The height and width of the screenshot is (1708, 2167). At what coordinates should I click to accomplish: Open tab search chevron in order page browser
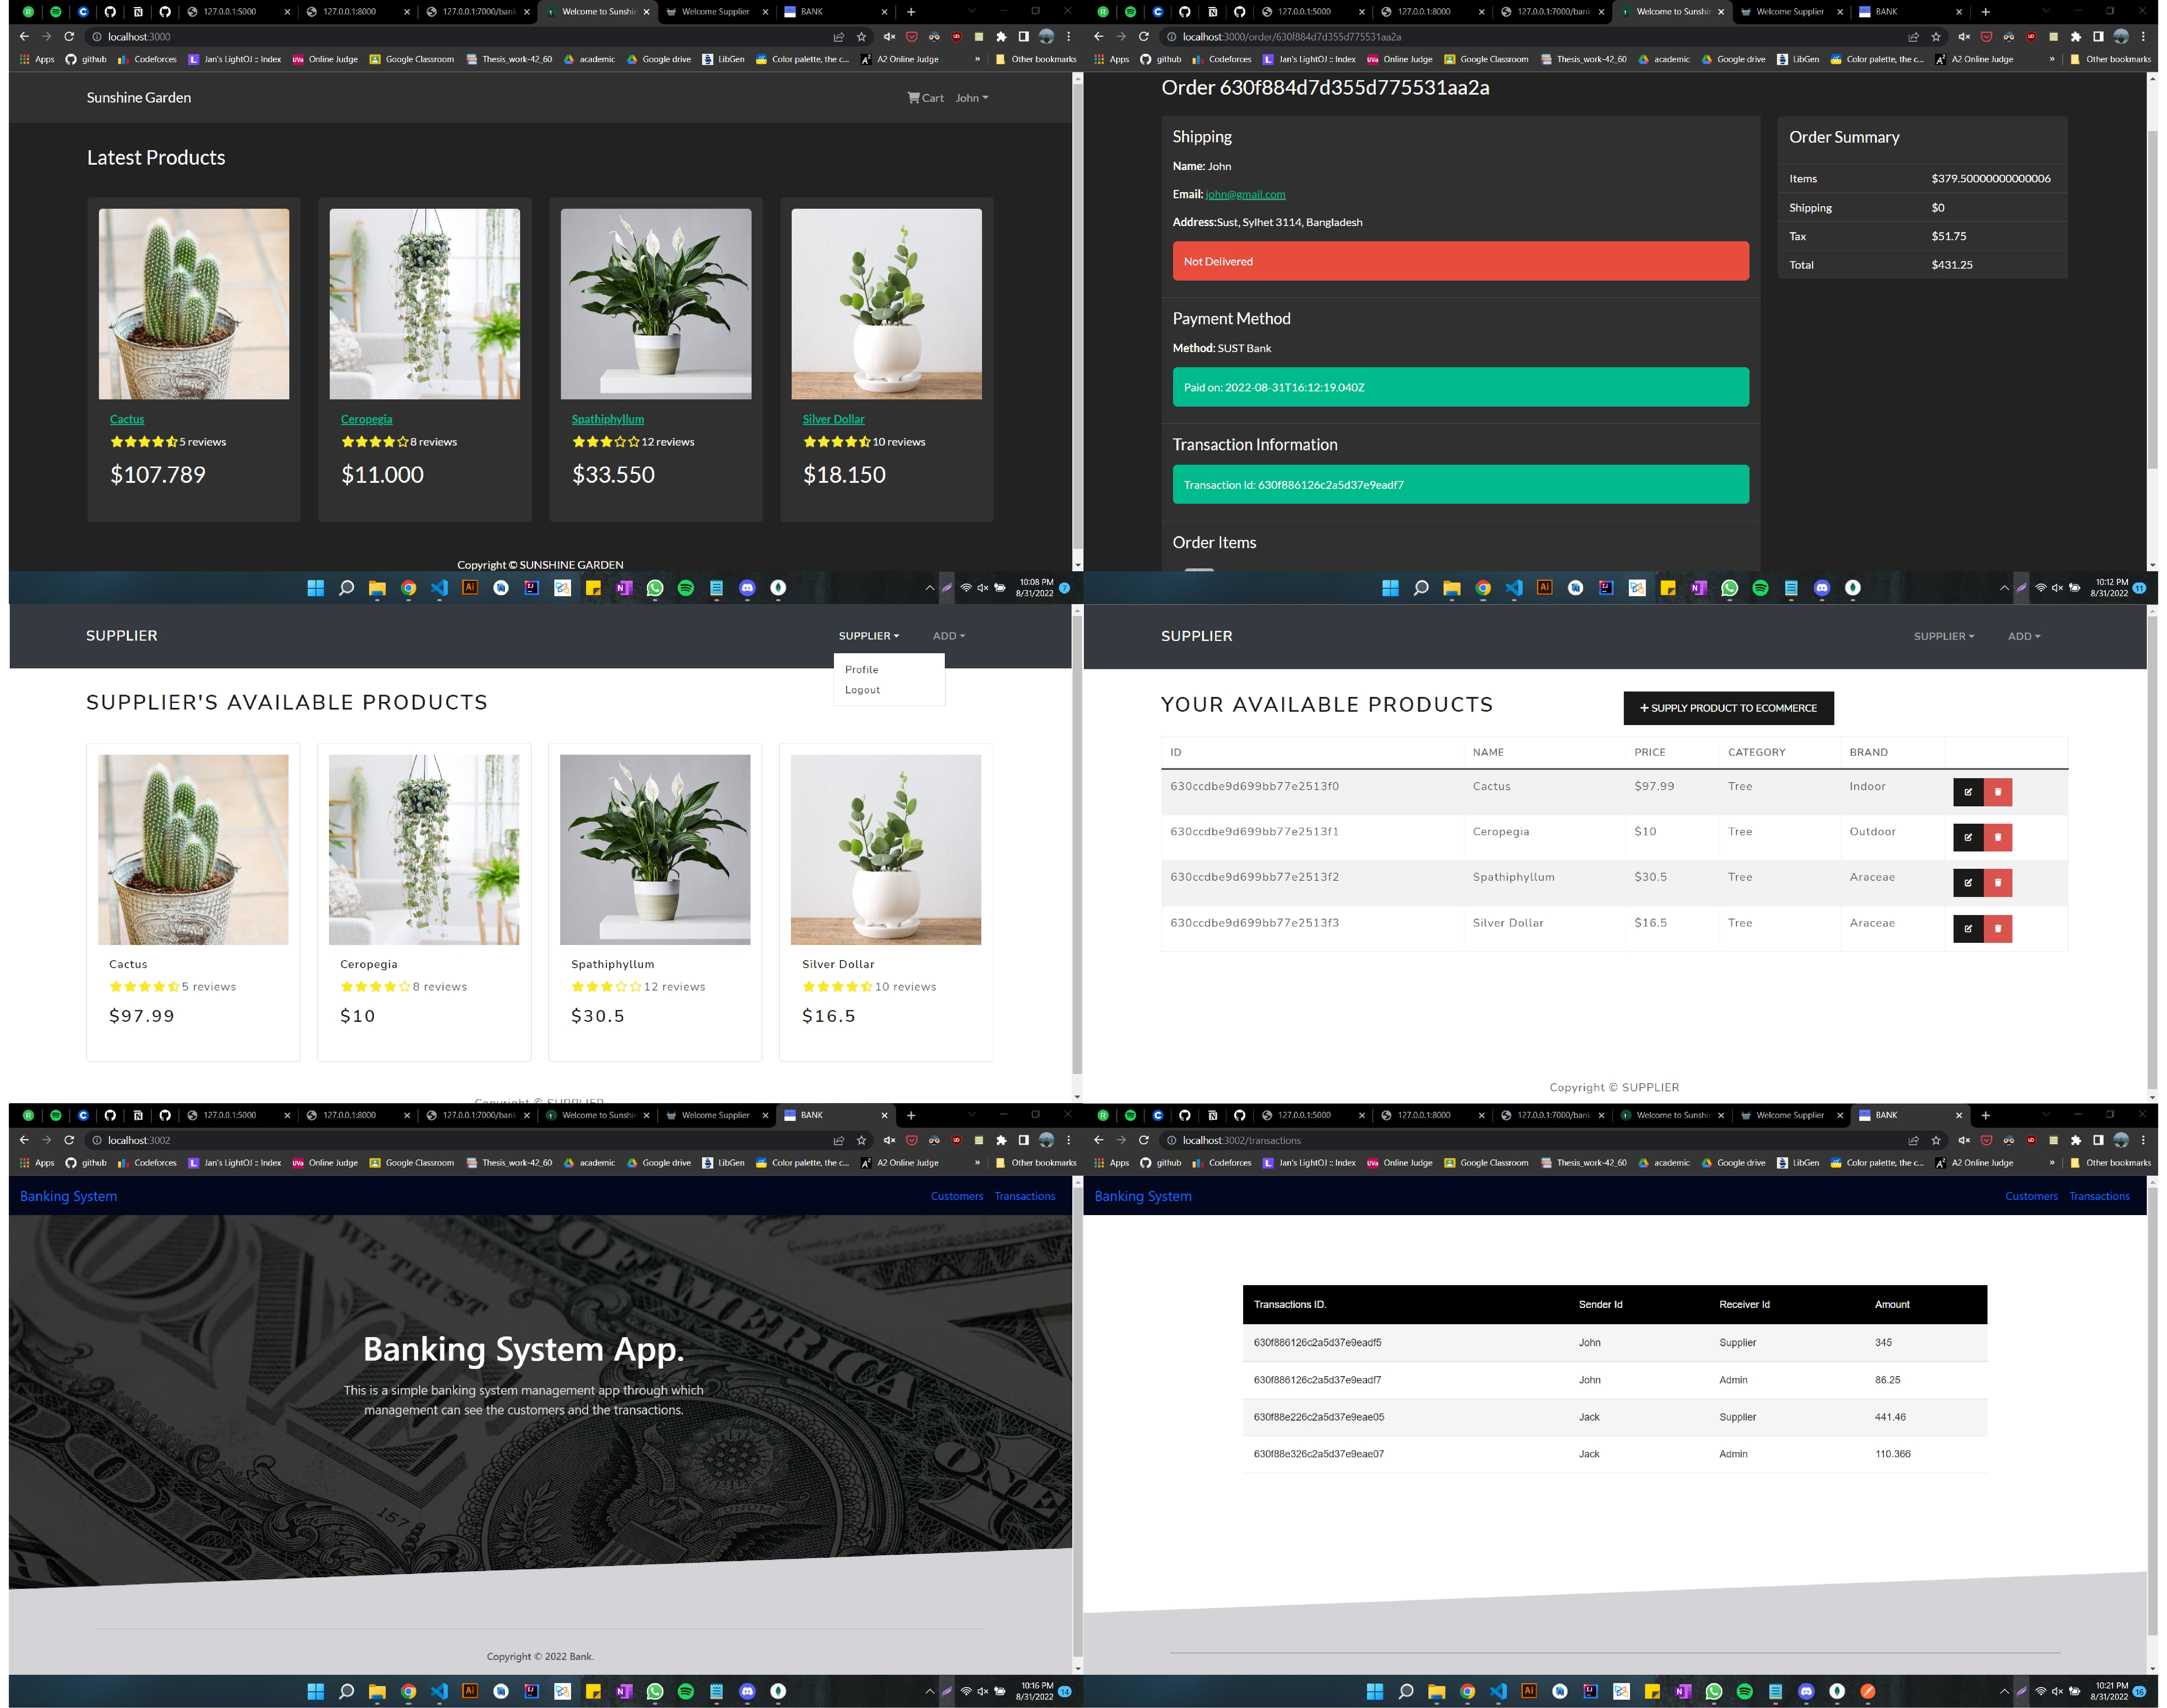pos(2046,11)
